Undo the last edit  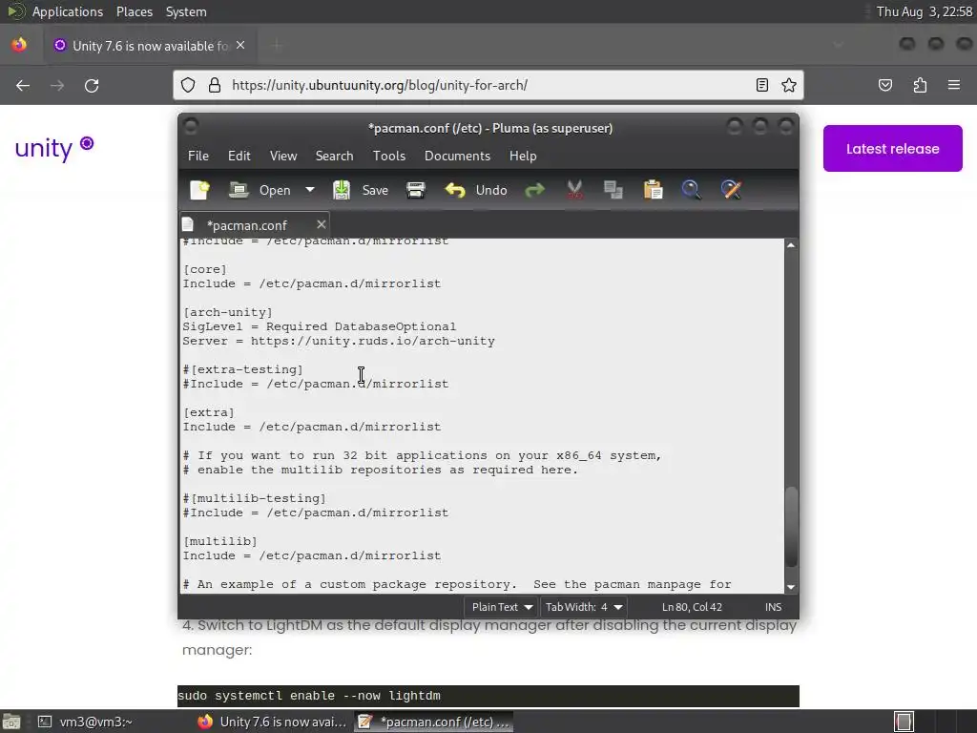point(476,190)
